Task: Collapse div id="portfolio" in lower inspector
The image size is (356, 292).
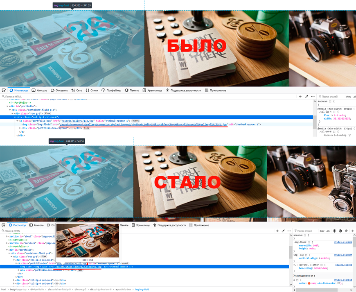Action: 7,250
